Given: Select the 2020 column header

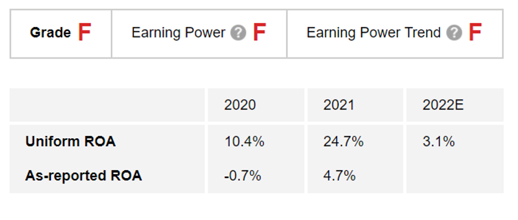Looking at the screenshot, I should (x=256, y=105).
